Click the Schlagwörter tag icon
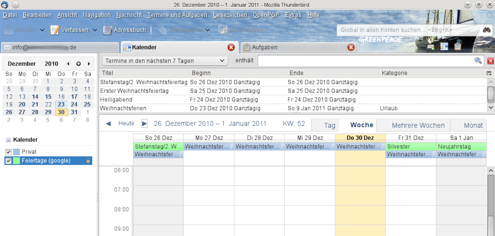The height and width of the screenshot is (236, 495). (162, 30)
